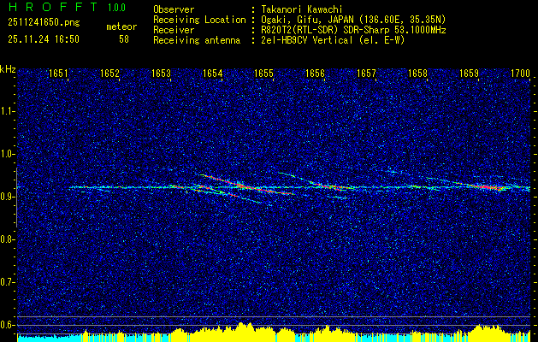Click the 1652 time marker
The width and height of the screenshot is (538, 342).
(109, 74)
